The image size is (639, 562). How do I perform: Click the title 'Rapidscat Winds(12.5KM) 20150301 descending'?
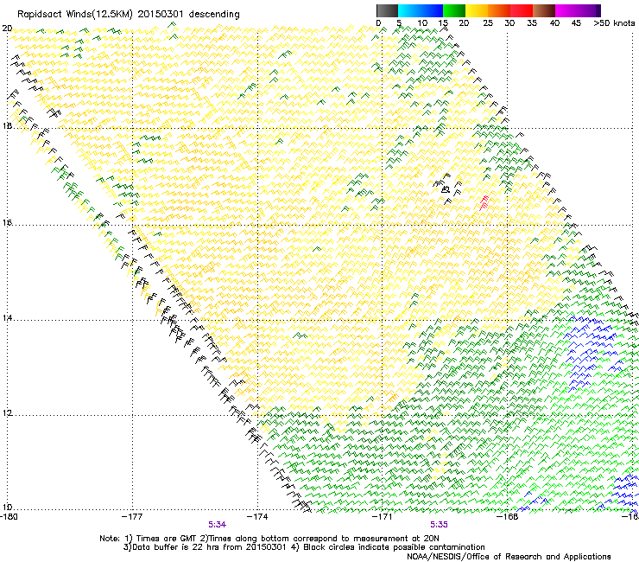pyautogui.click(x=129, y=15)
